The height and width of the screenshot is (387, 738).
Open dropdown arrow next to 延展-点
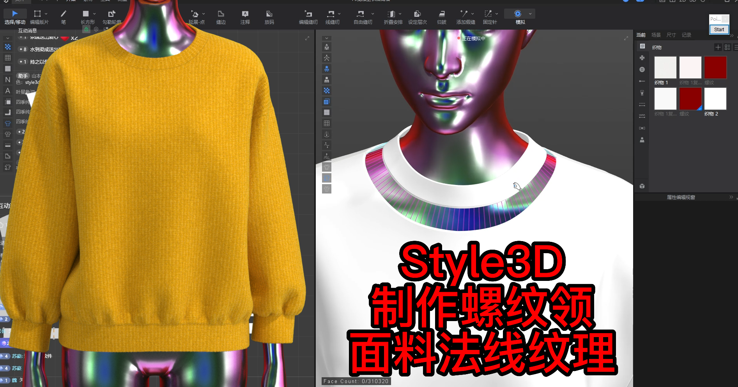(x=204, y=14)
